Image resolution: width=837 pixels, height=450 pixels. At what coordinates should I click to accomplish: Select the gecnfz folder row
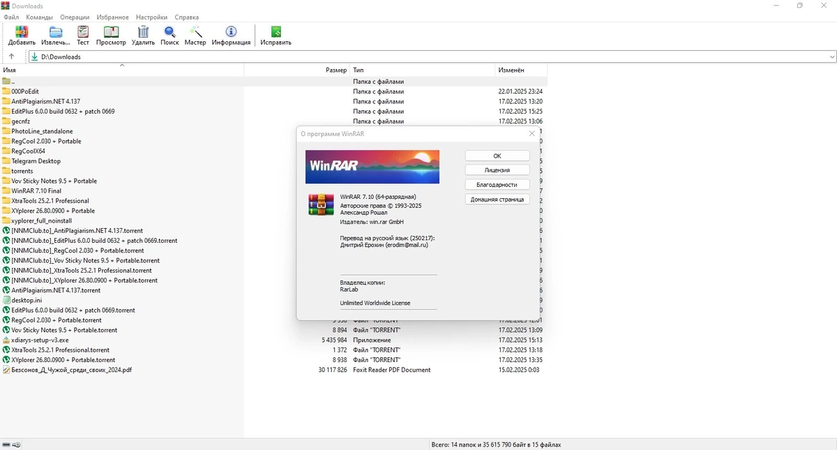click(x=21, y=121)
